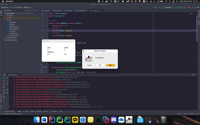Switch to the Player.java editor tab

(58, 11)
